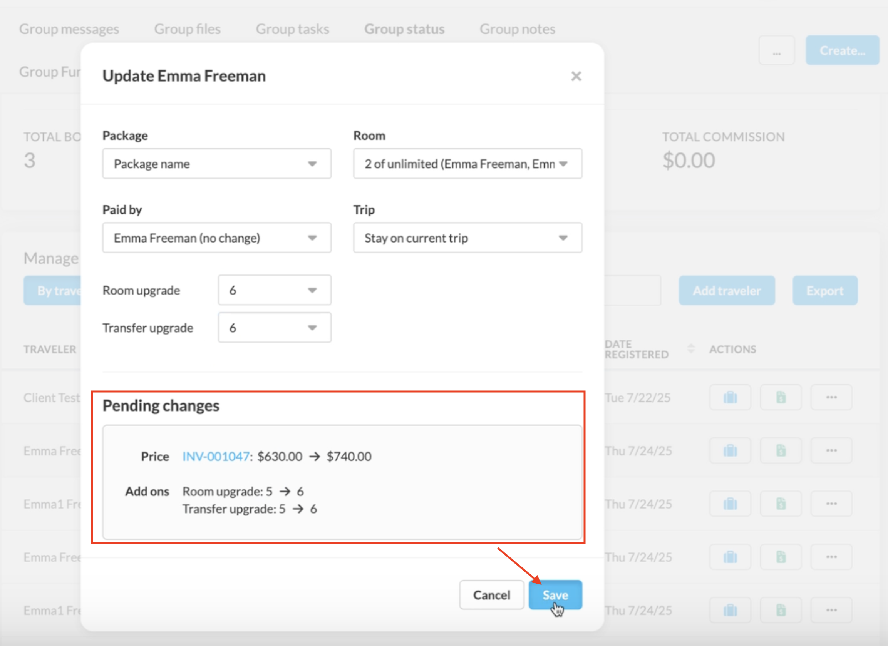888x646 pixels.
Task: Close the Update Emma Freeman dialog
Action: pos(576,76)
